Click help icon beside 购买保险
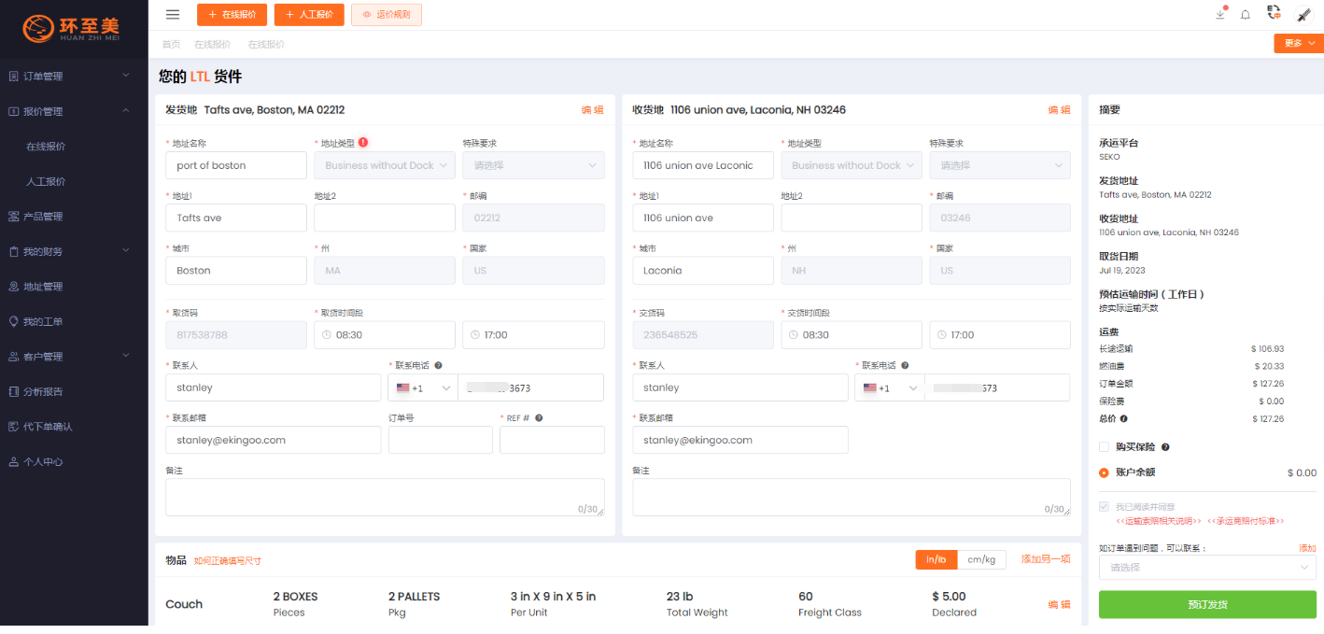 [x=1165, y=447]
